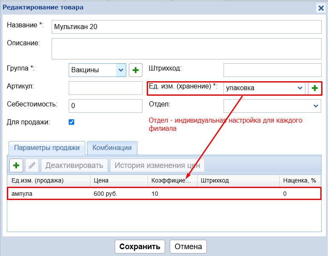Viewport: 328px width, 256px height.
Task: Add new sale parameter with green plus
Action: pyautogui.click(x=16, y=165)
